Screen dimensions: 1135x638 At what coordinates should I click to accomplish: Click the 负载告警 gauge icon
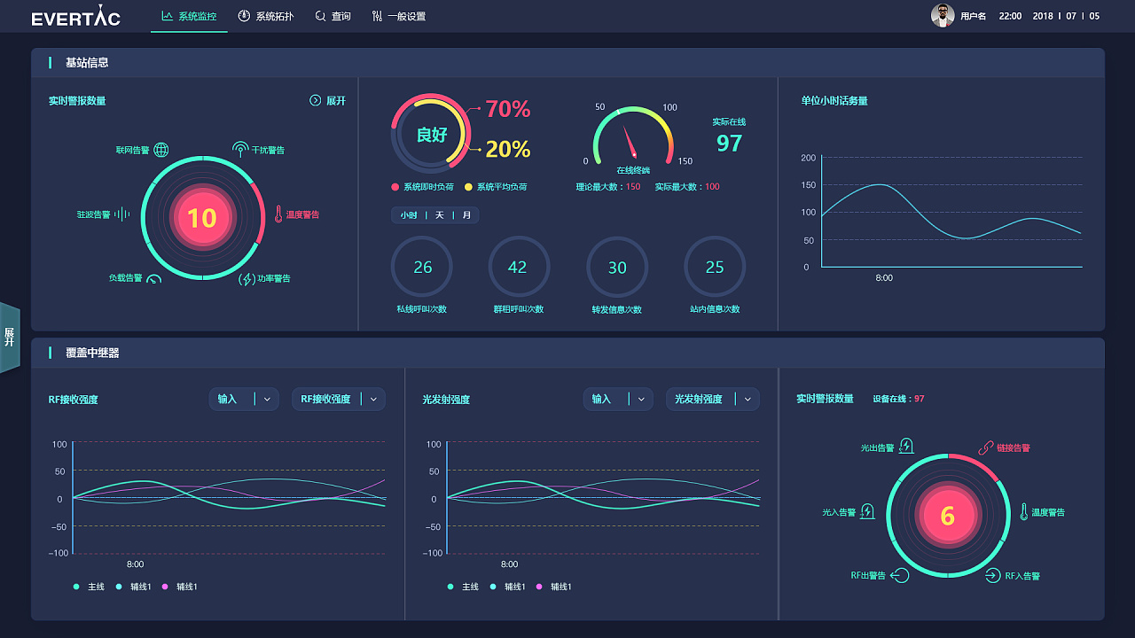[x=153, y=280]
